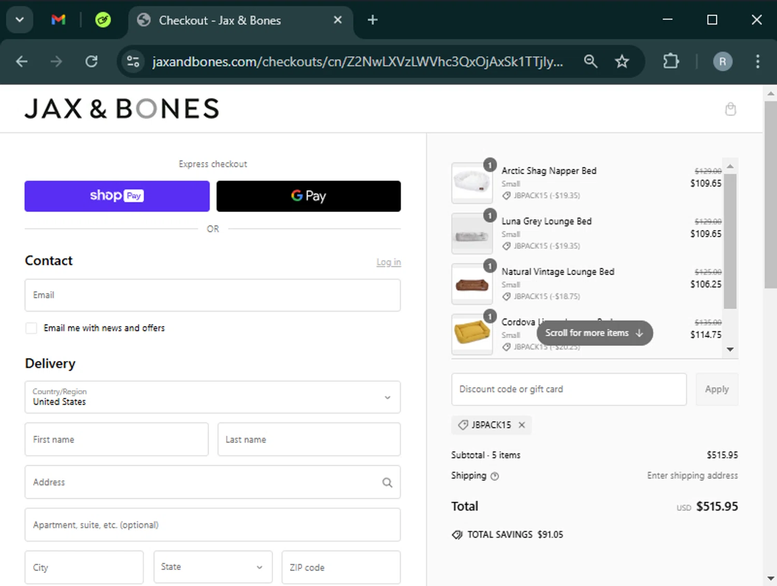Screen dimensions: 777x586
Task: Pay with Shop Pay
Action: tap(117, 196)
